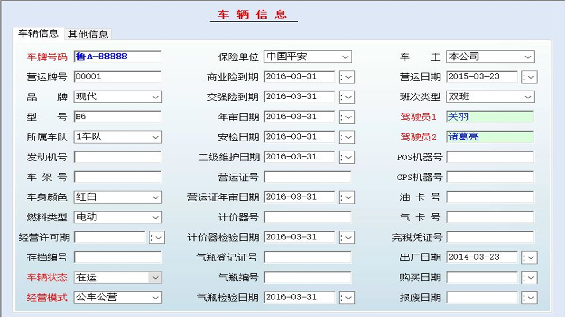Expand the 经营模式 dropdown showing 公车公营
The width and height of the screenshot is (566, 318).
click(x=156, y=297)
